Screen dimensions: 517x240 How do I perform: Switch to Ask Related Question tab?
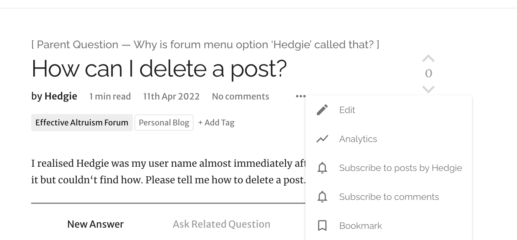click(221, 224)
